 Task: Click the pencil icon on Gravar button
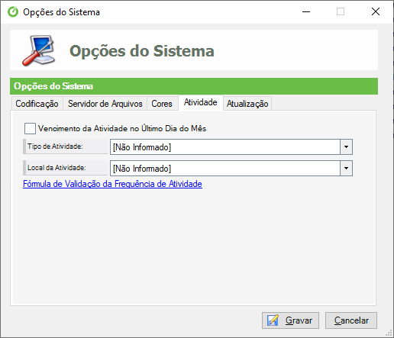273,320
